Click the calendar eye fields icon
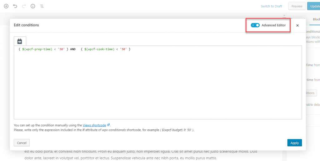The width and height of the screenshot is (320, 161). 20,41
